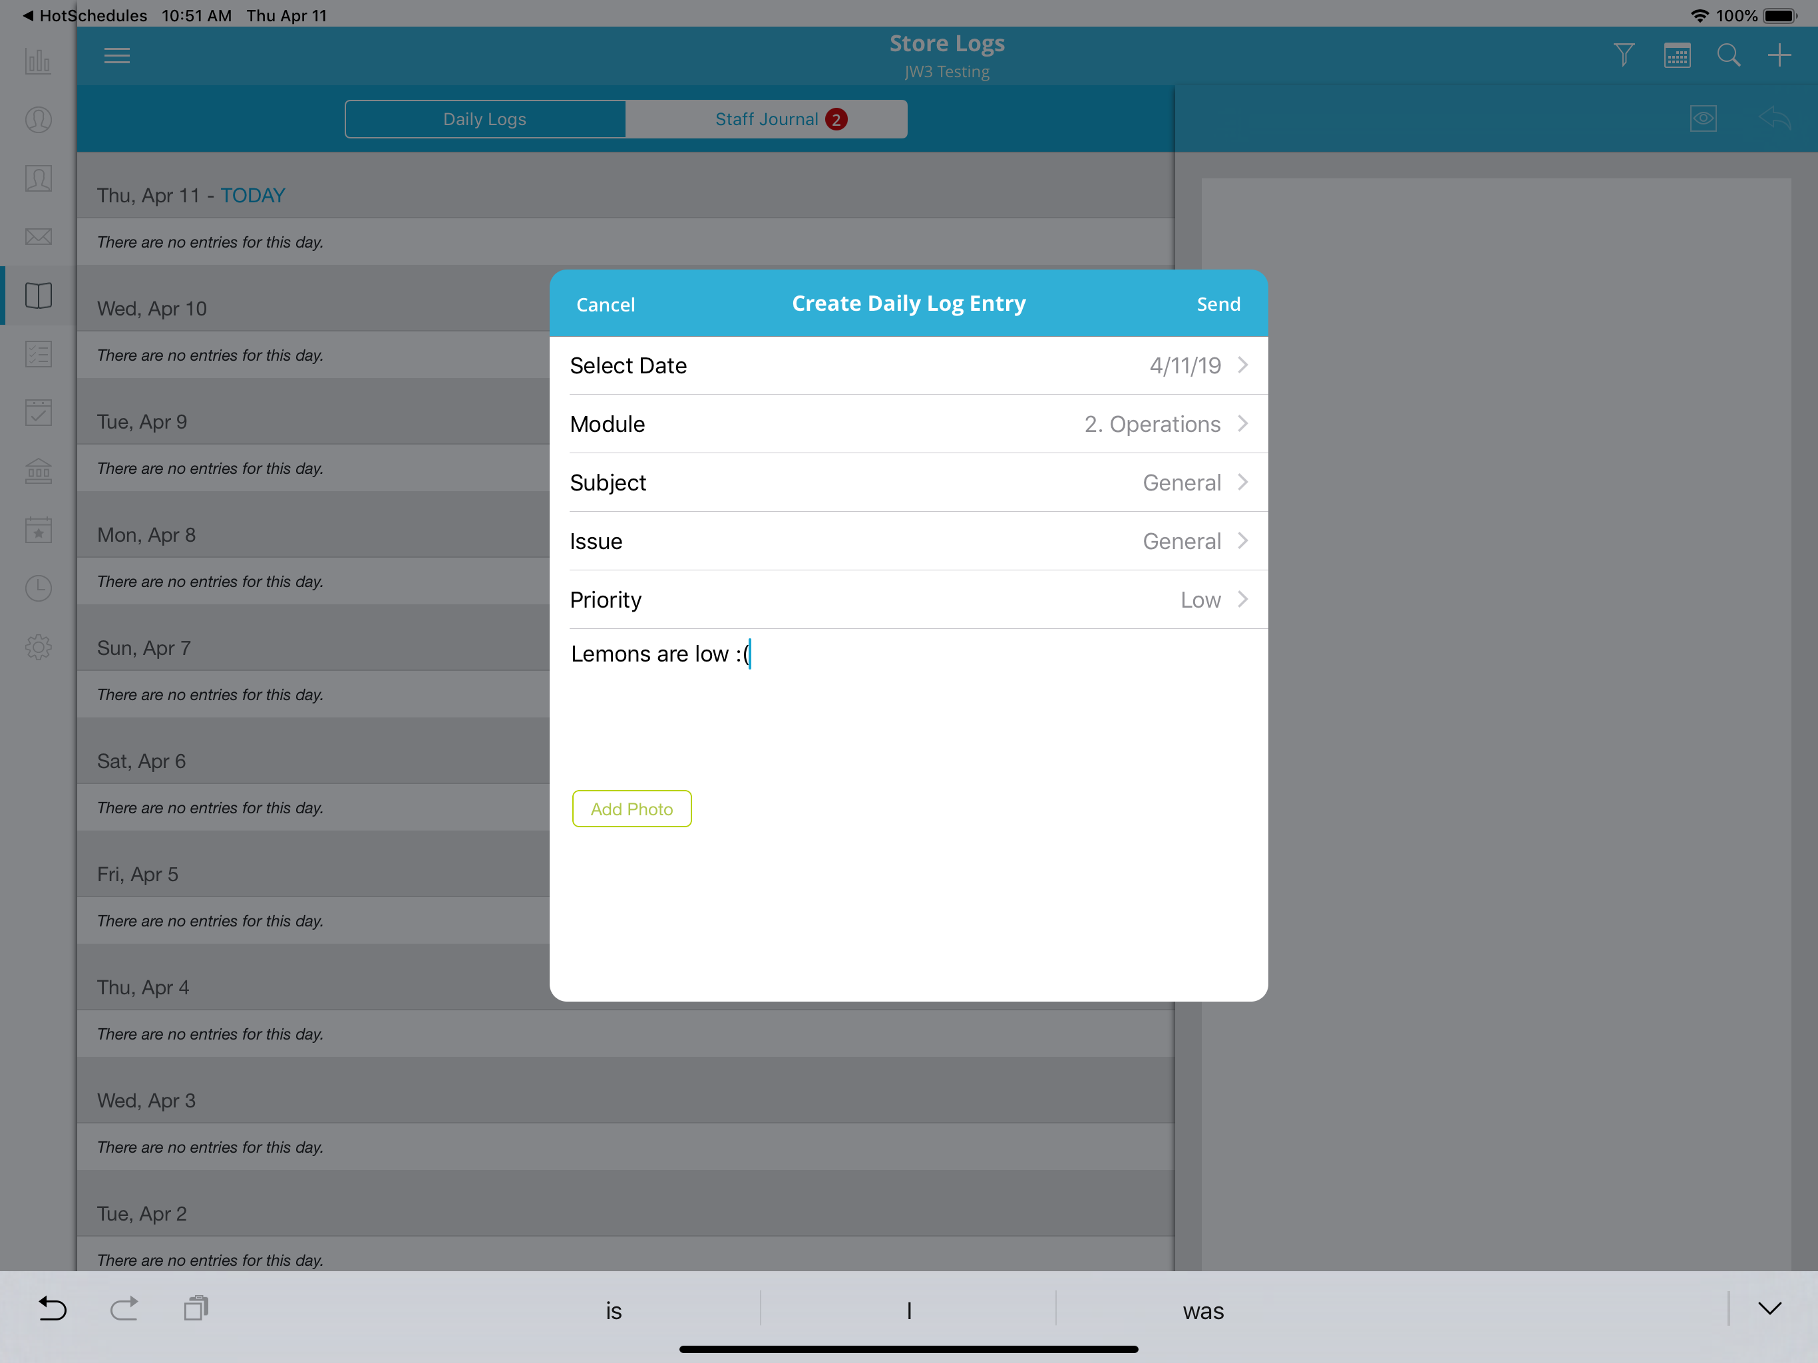Open the profile circle icon in sidebar

pyautogui.click(x=38, y=120)
